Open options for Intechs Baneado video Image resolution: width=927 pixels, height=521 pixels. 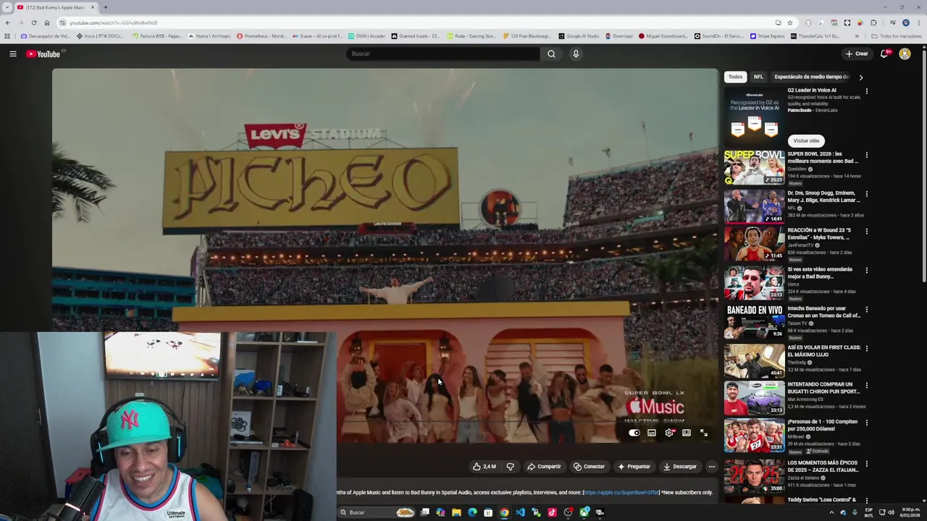[866, 310]
